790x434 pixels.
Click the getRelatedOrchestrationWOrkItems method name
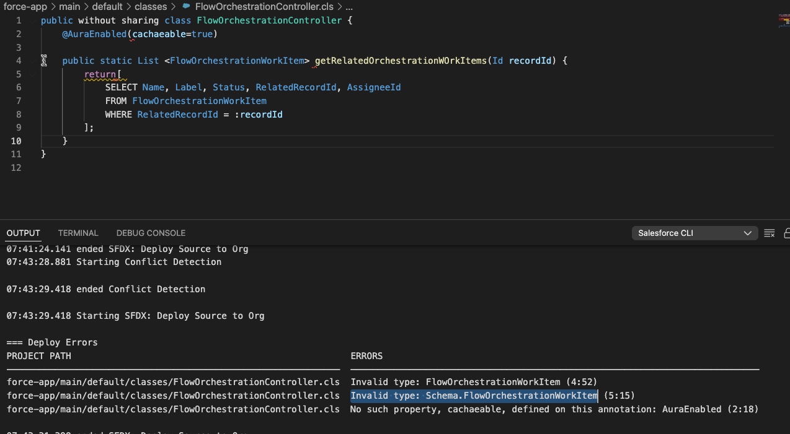pos(401,61)
